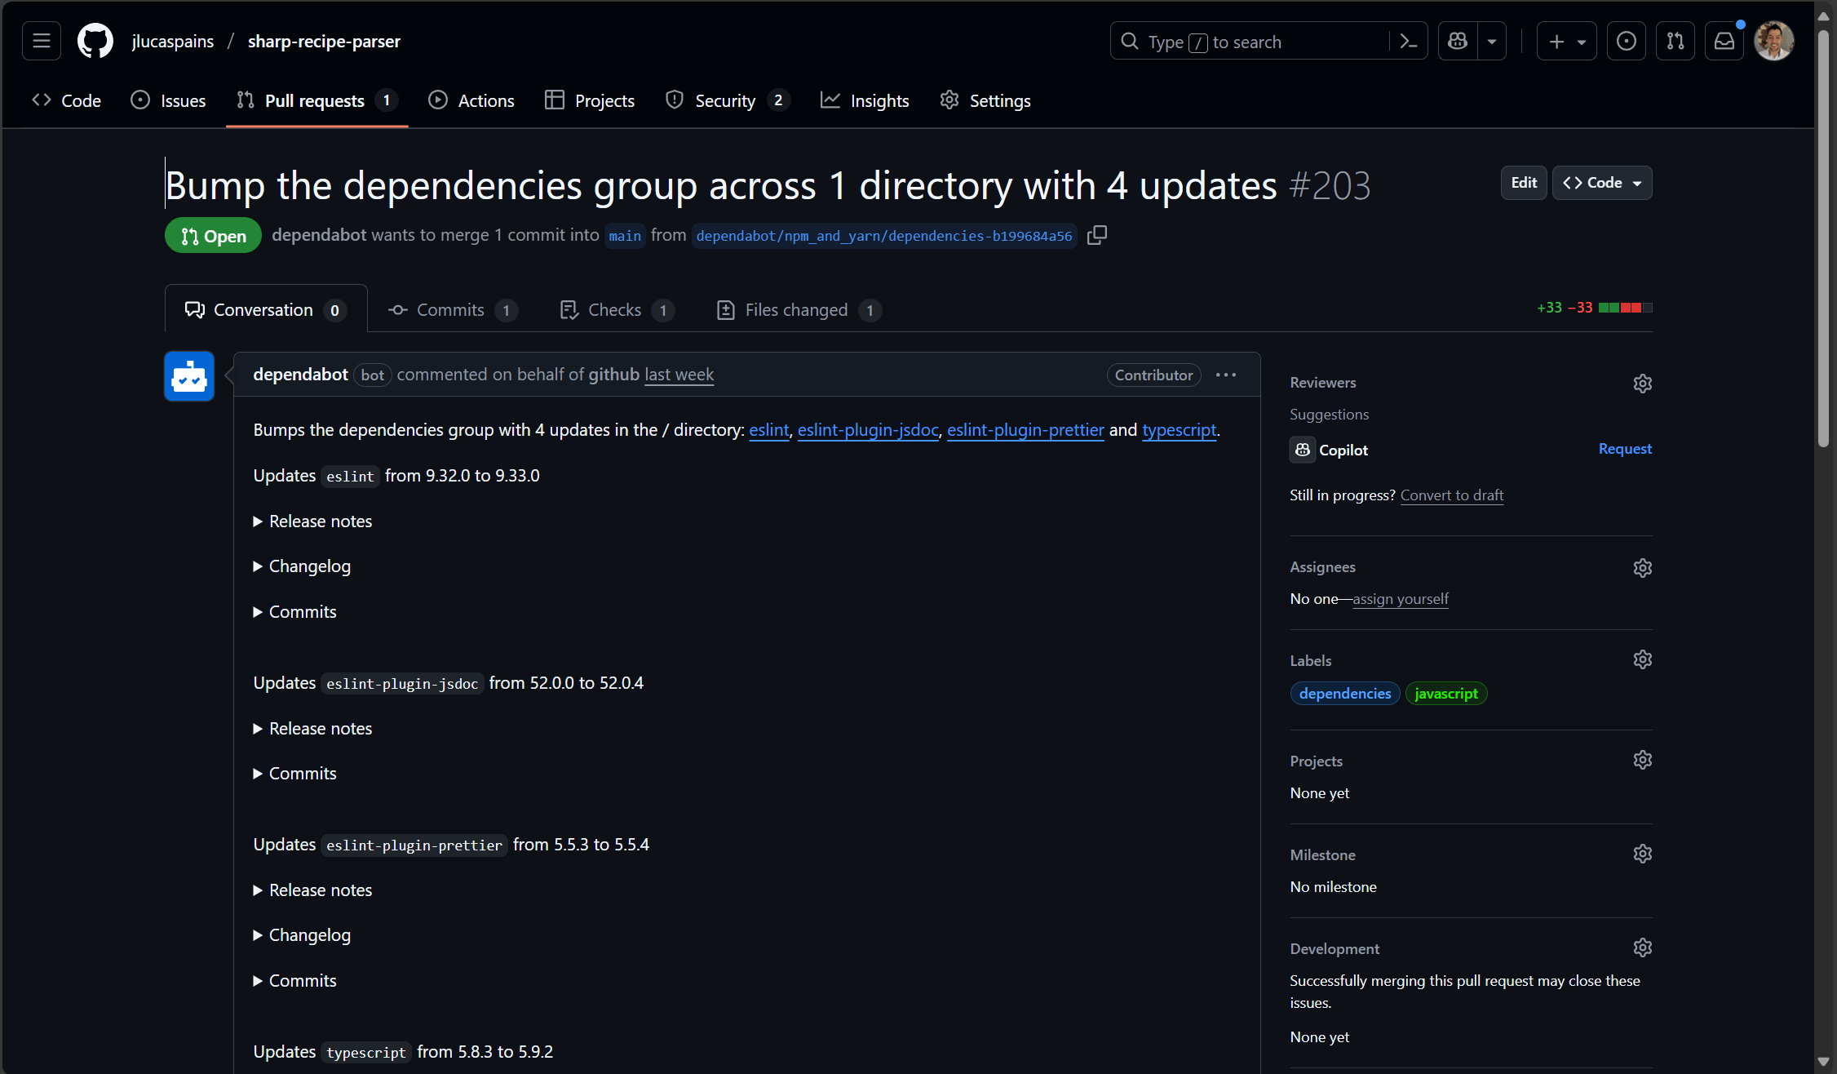Request review from Copilot
The image size is (1837, 1074).
point(1625,449)
